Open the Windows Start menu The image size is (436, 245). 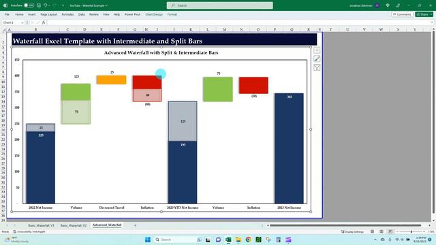148,240
